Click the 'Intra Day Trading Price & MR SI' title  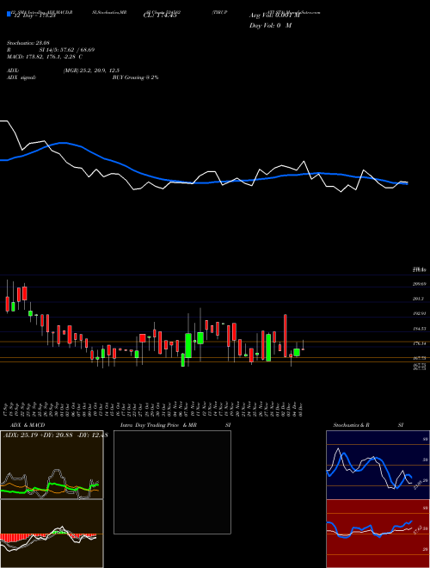click(175, 425)
